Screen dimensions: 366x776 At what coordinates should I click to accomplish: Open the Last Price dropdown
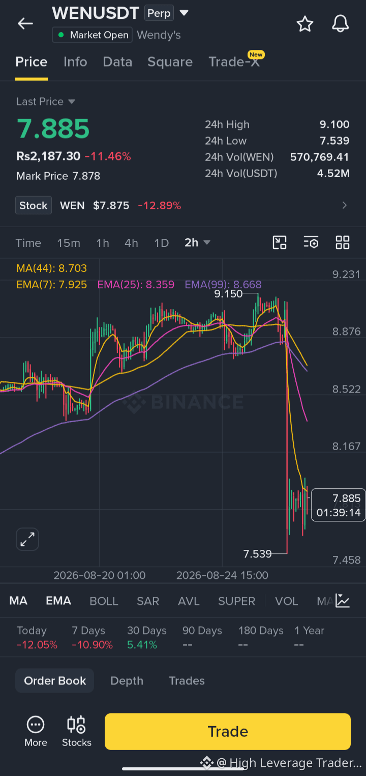tap(46, 101)
